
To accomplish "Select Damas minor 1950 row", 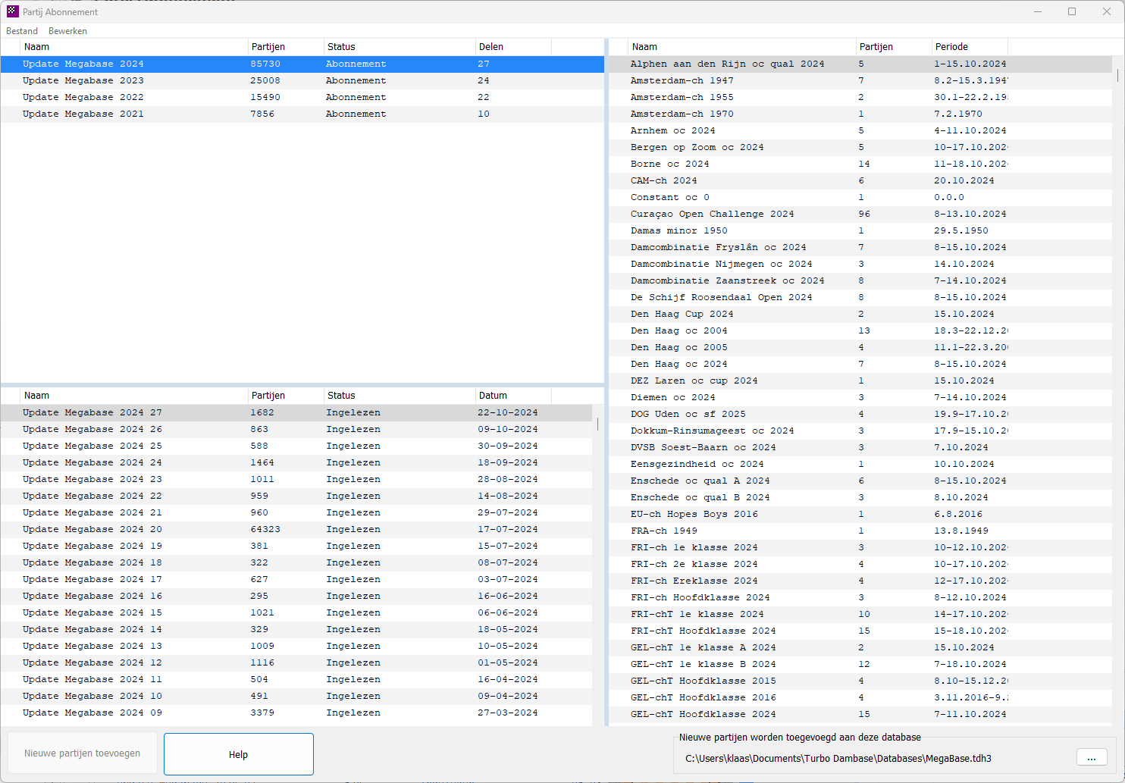I will 860,231.
